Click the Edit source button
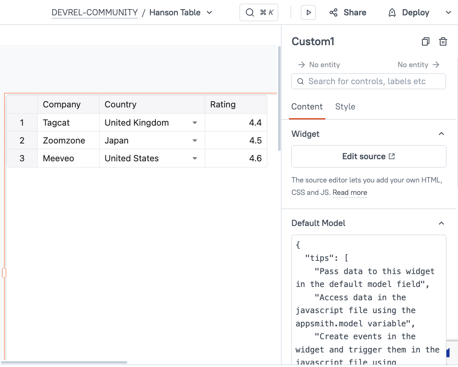This screenshot has height=367, width=458. pyautogui.click(x=368, y=156)
